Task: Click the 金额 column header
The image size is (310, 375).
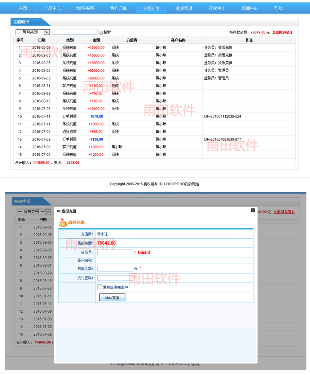Action: [96, 40]
